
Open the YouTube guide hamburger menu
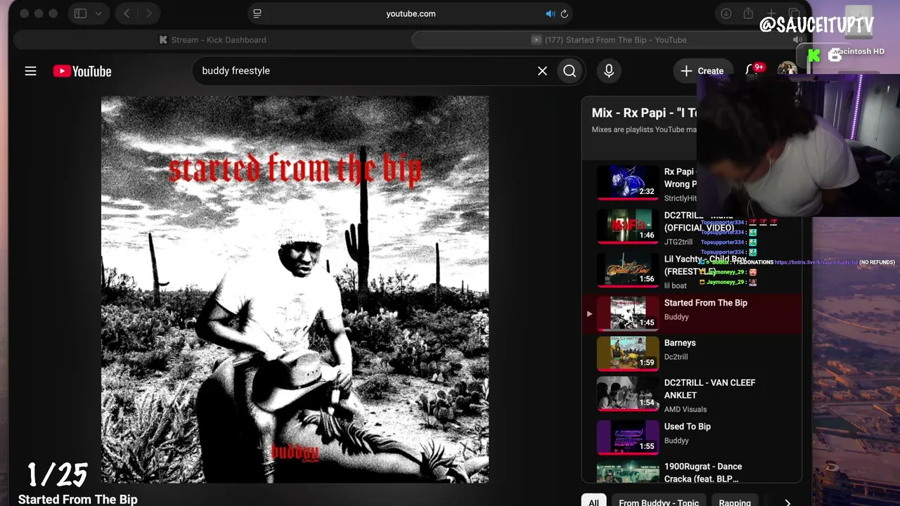click(30, 71)
